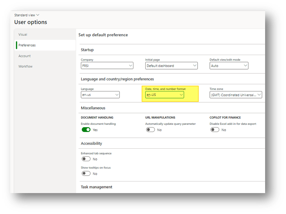This screenshot has height=214, width=286.
Task: Click the Accessibility section header
Action: (x=92, y=144)
